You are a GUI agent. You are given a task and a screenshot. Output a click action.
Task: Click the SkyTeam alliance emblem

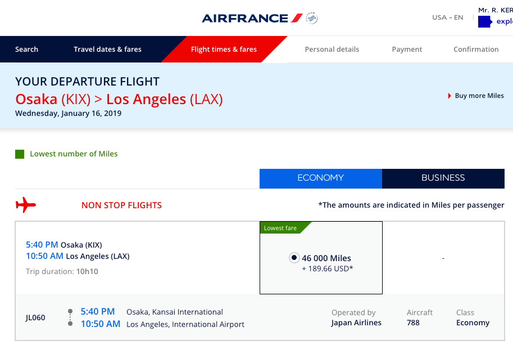tap(312, 19)
